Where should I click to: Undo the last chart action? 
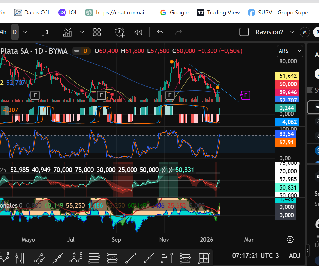(160, 32)
